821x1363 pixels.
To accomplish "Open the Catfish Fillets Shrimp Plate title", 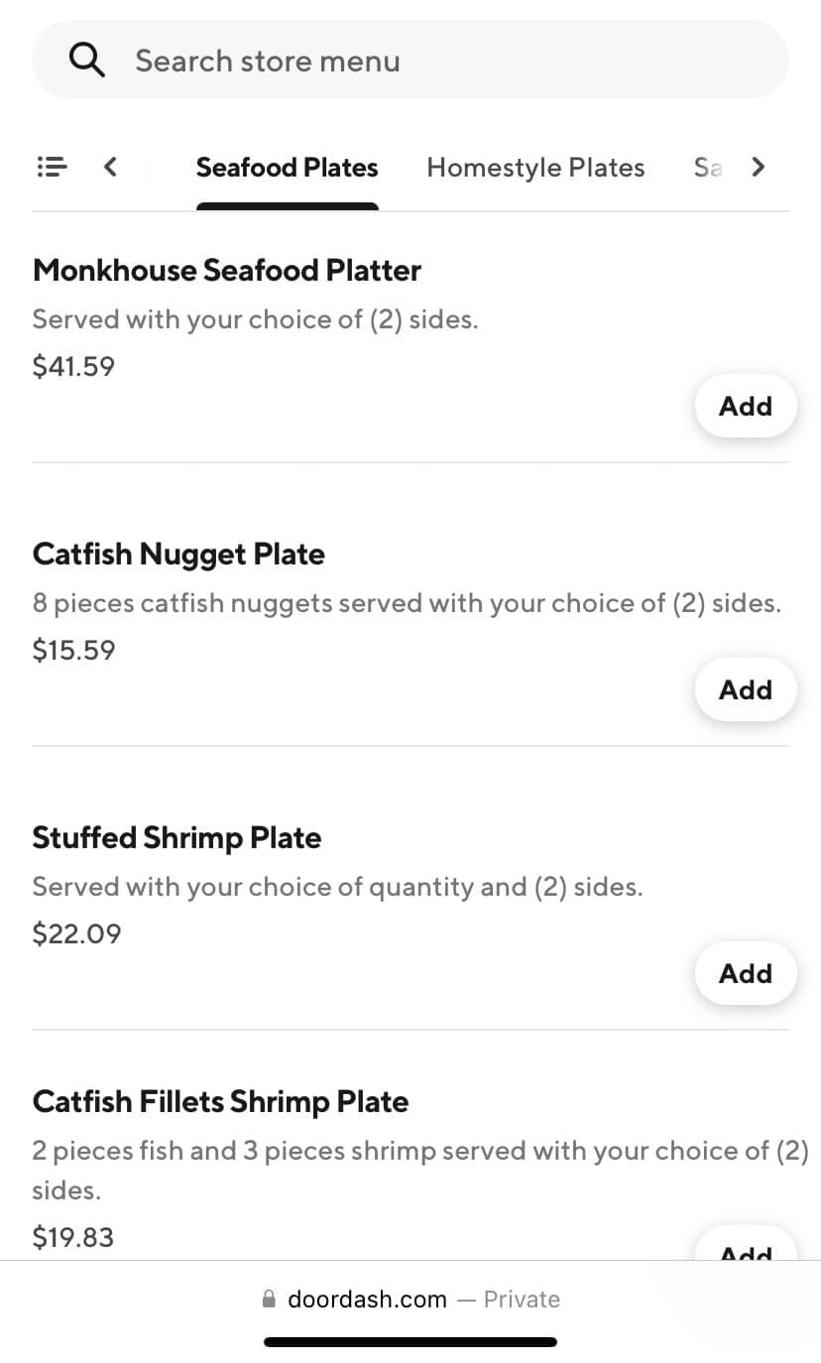I will (x=220, y=1101).
